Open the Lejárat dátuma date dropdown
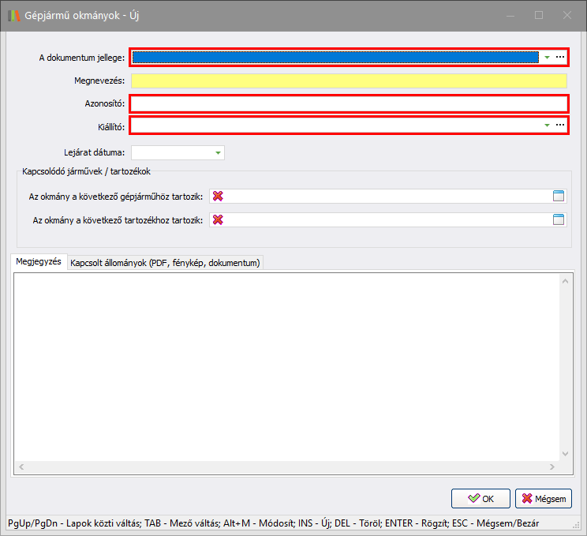587x536 pixels. (218, 153)
